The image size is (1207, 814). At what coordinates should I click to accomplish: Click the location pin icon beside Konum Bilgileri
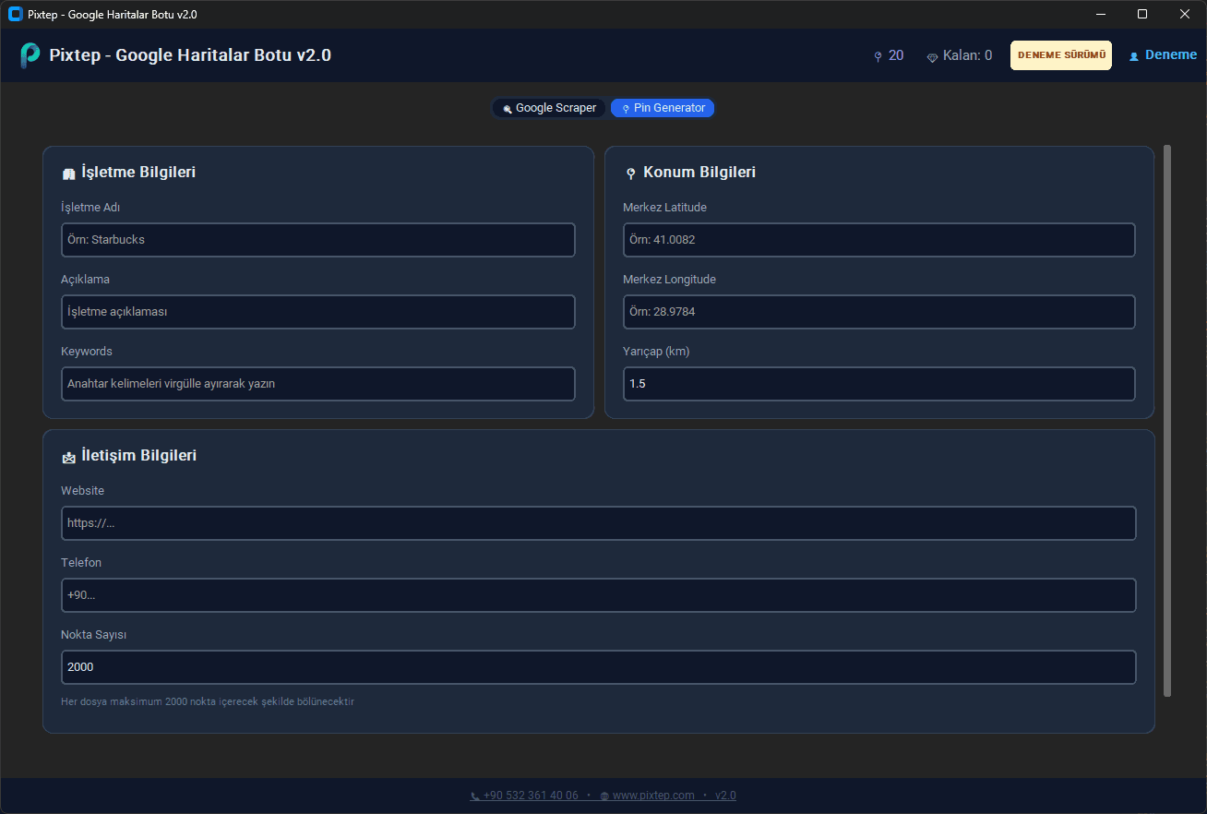[x=630, y=174]
